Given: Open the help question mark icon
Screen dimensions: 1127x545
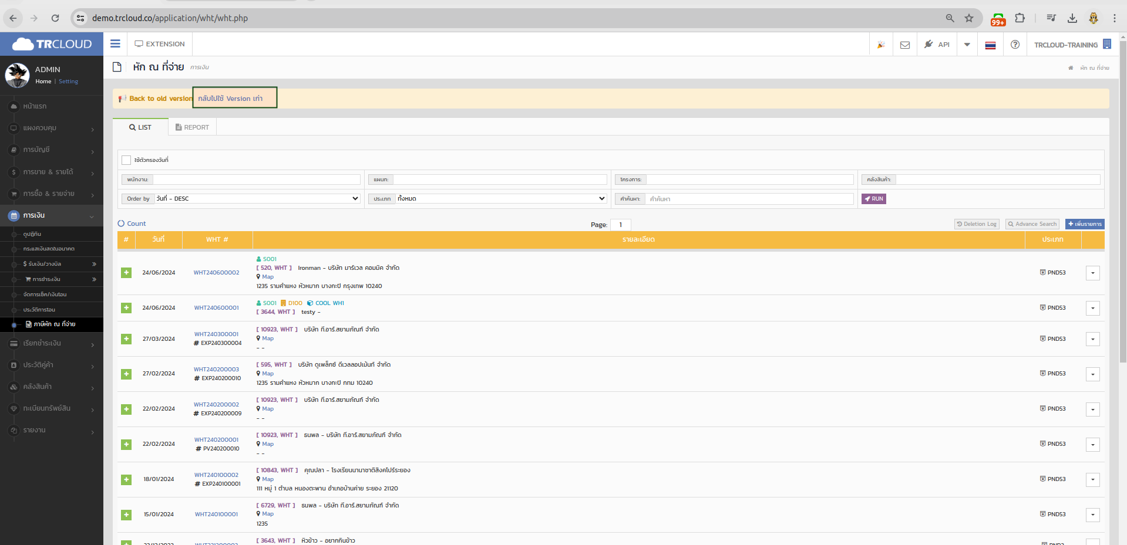Looking at the screenshot, I should [1015, 45].
